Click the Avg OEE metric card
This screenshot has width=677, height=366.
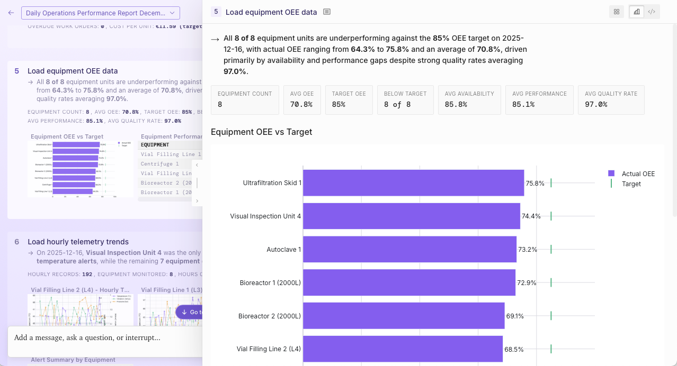click(302, 99)
